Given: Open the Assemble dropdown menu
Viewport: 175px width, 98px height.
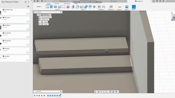Looking at the screenshot, I should click(x=101, y=10).
